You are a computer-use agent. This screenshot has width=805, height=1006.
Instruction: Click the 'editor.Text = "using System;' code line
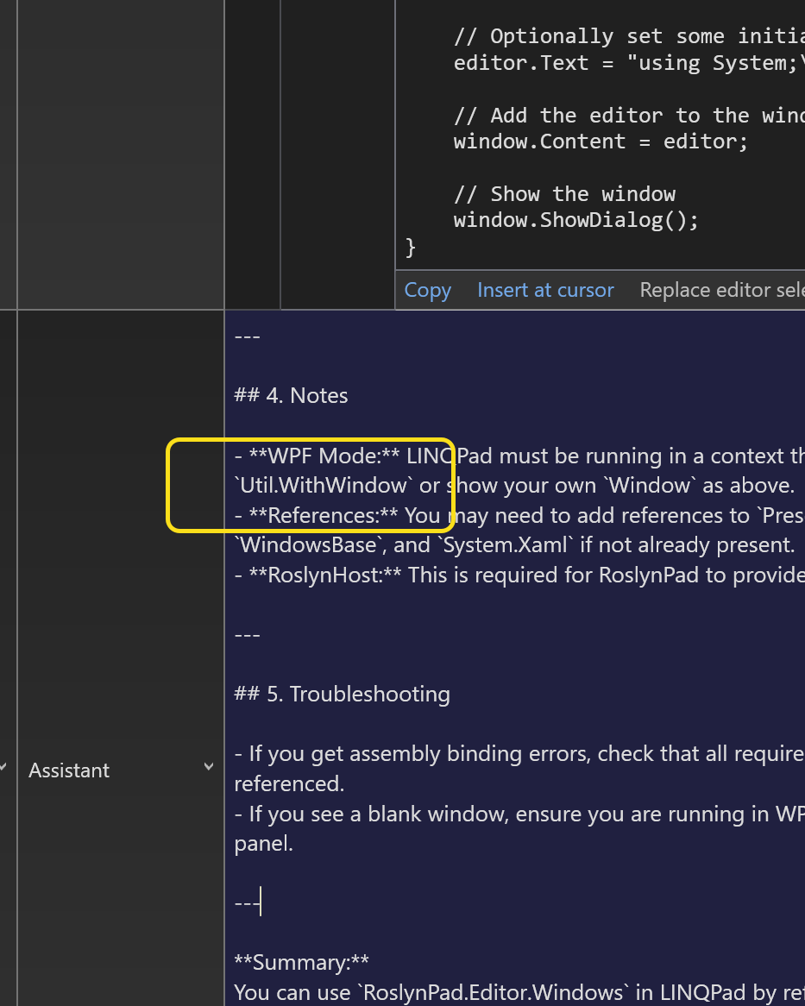629,63
